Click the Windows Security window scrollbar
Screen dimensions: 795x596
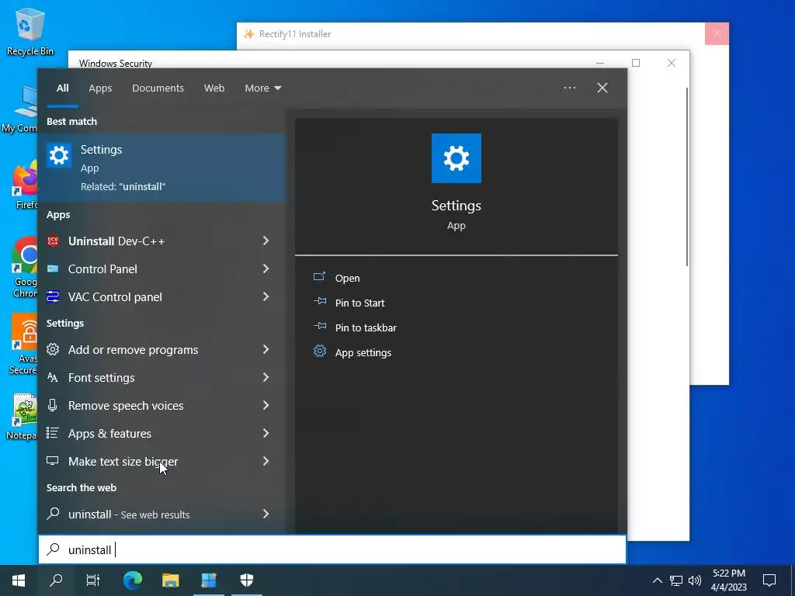click(687, 176)
